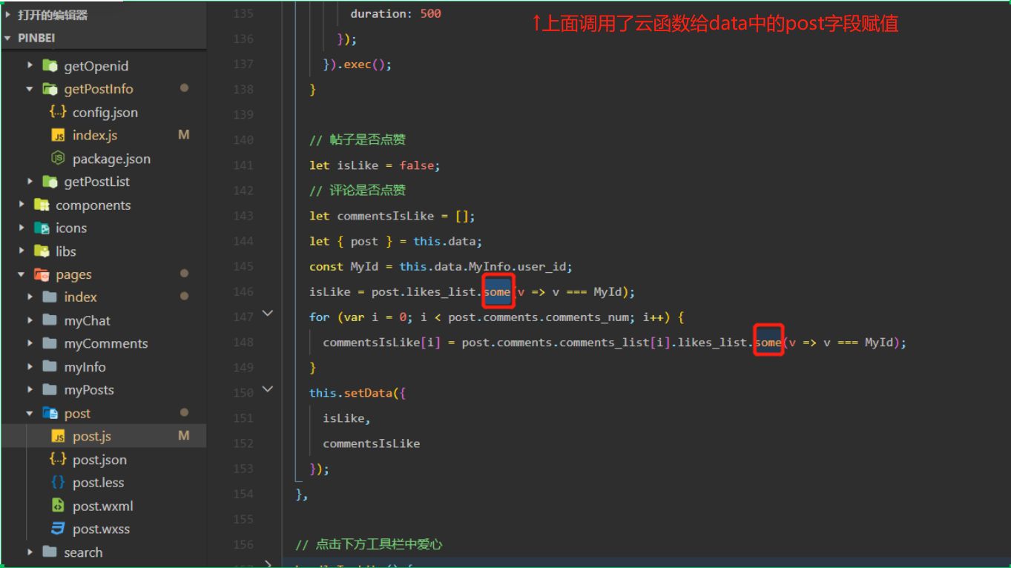This screenshot has width=1011, height=568.
Task: Click the post.json braces icon
Action: [x=58, y=459]
